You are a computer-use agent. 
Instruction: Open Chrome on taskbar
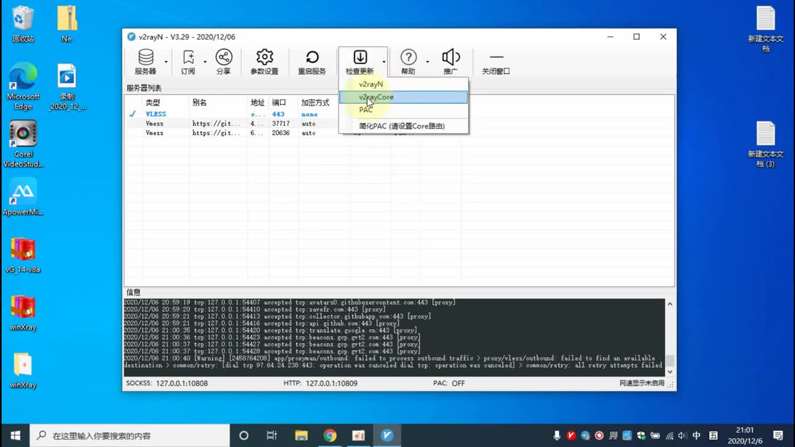coord(330,435)
